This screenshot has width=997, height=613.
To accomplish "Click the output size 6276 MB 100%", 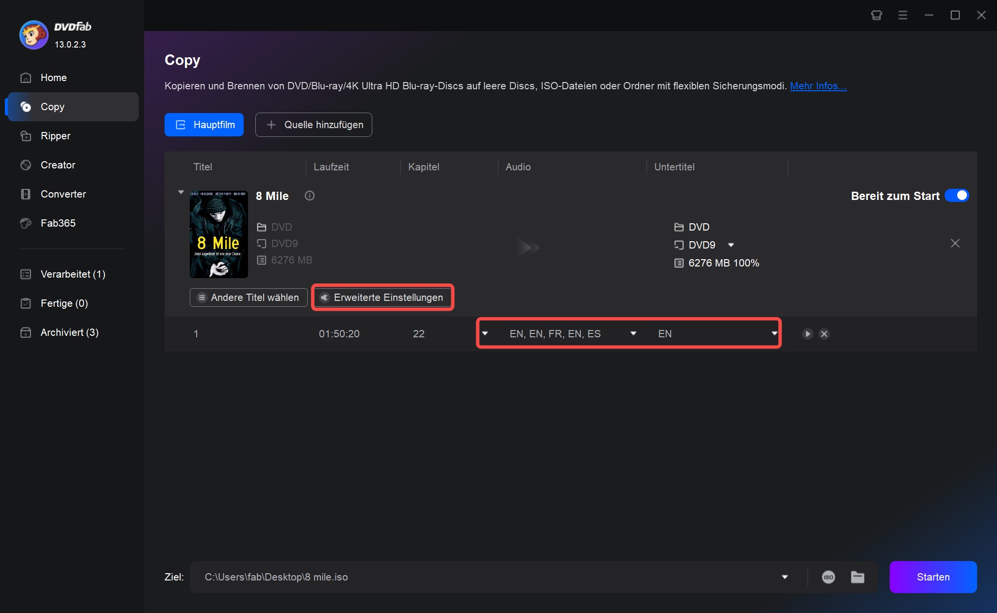I will pyautogui.click(x=724, y=263).
